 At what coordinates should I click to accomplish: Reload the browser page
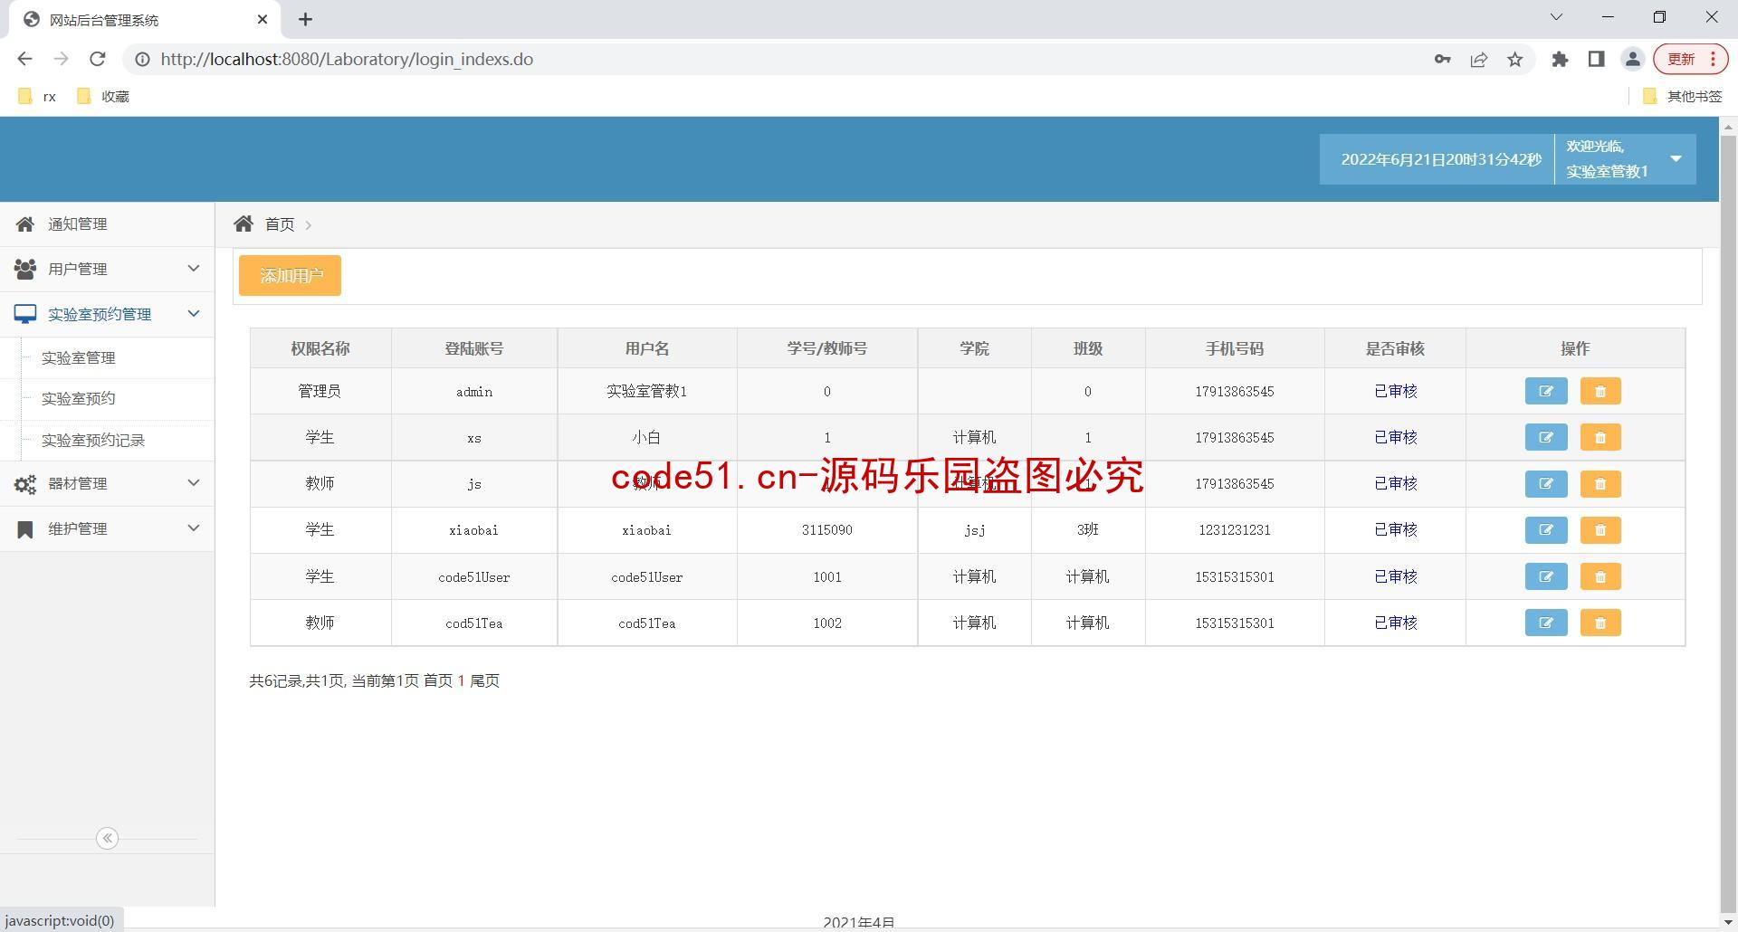click(97, 59)
